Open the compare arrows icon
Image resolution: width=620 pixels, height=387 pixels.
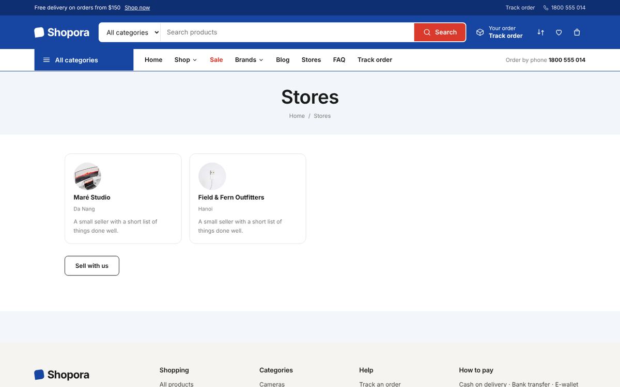tap(540, 32)
